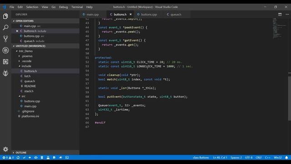
Task: Open buttons.cpp in the src folder
Action: 45,101
